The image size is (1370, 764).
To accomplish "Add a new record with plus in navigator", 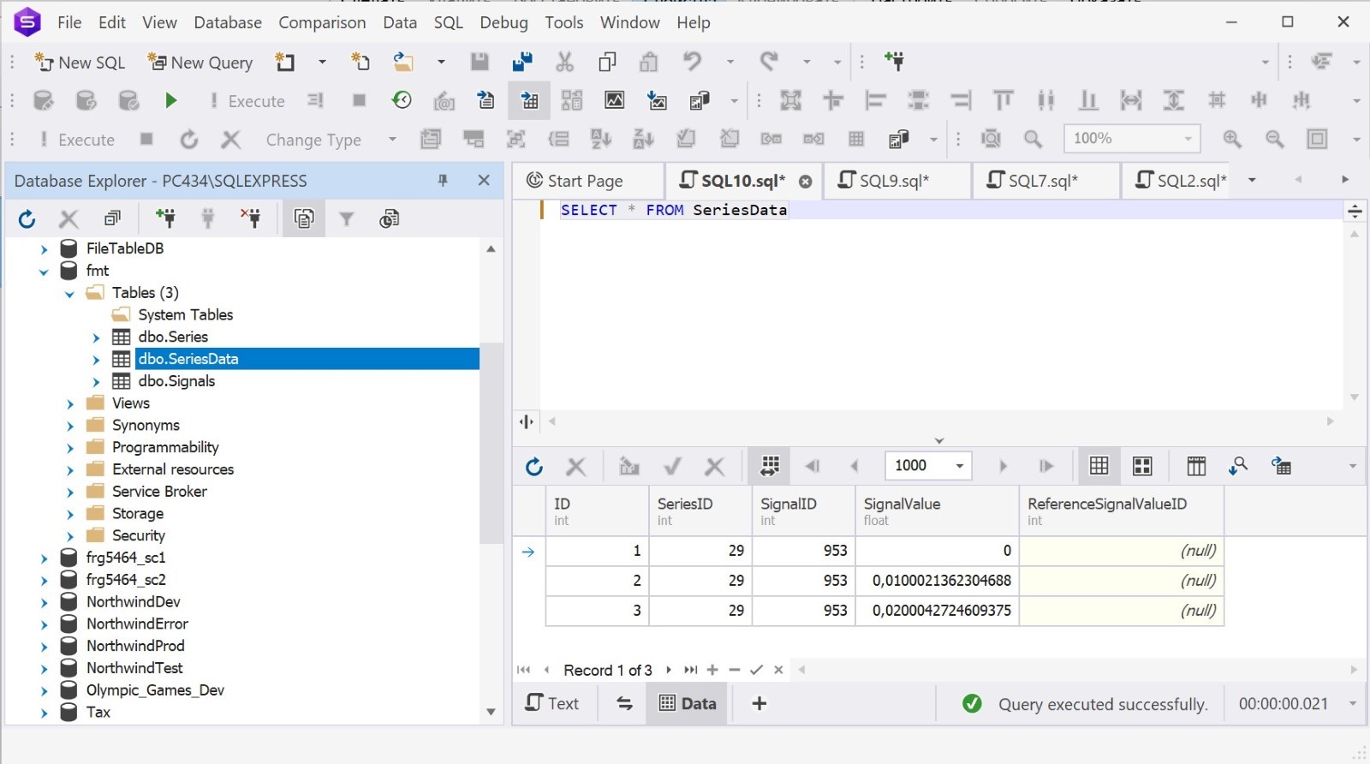I will (712, 670).
